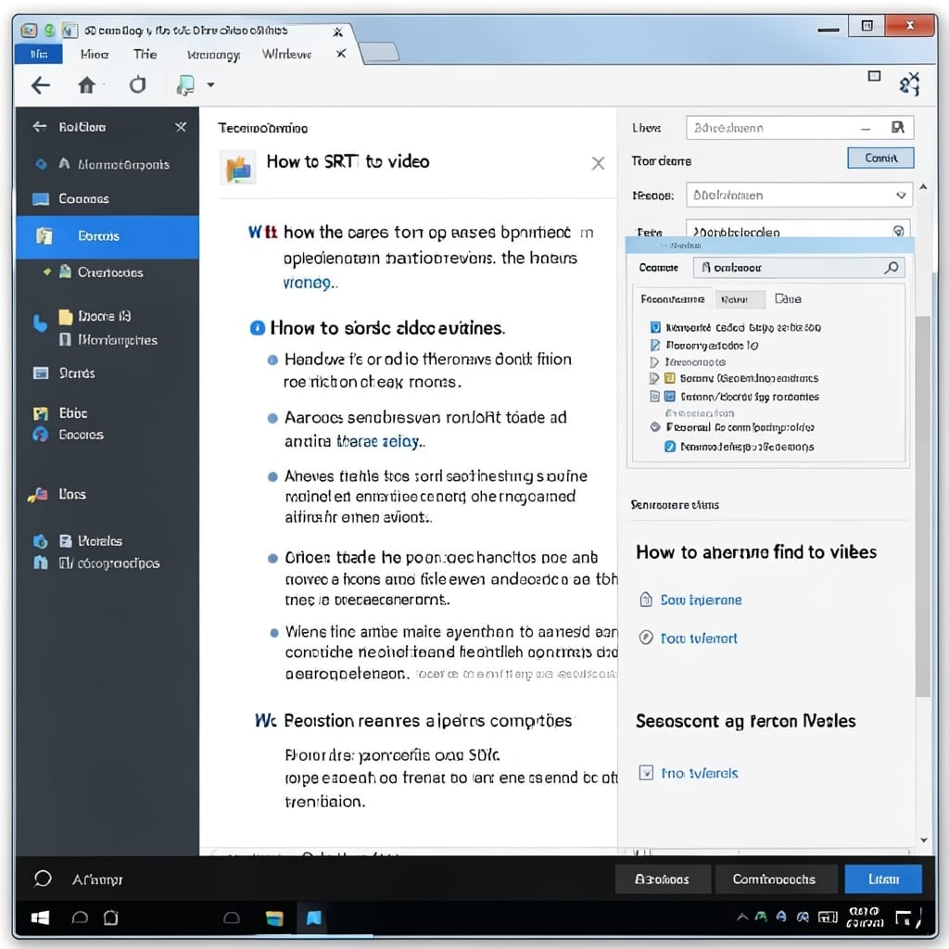The width and height of the screenshot is (949, 949).
Task: Click the 'Sow' link with a document icon
Action: coord(701,600)
